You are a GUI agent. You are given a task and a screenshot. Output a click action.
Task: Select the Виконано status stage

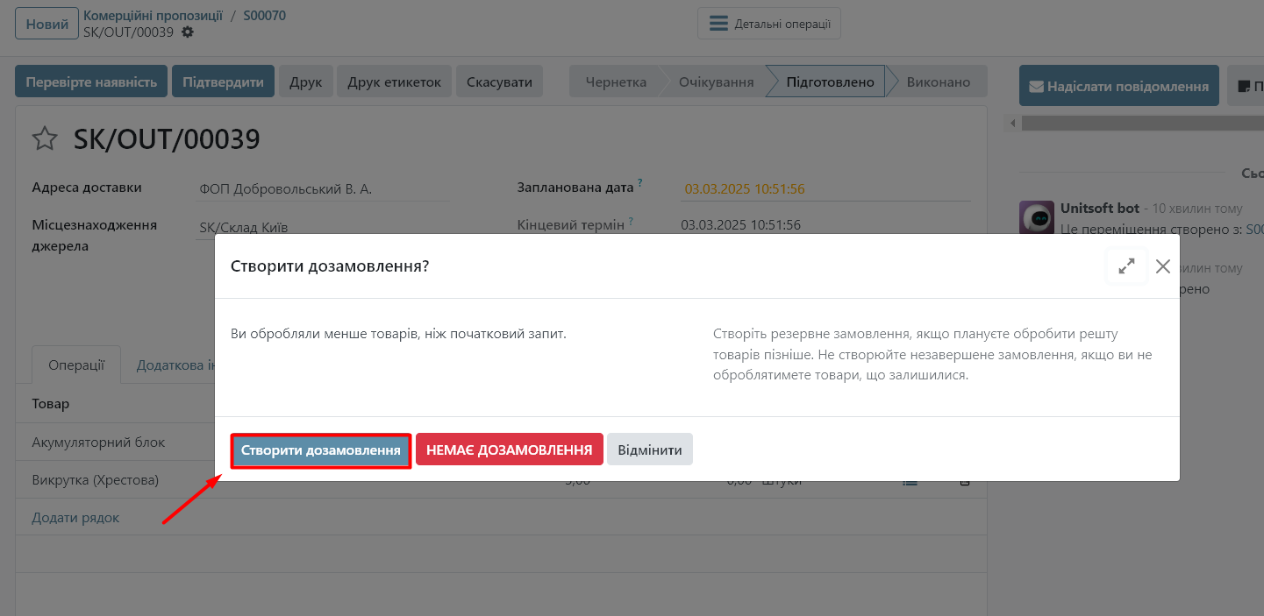tap(938, 82)
